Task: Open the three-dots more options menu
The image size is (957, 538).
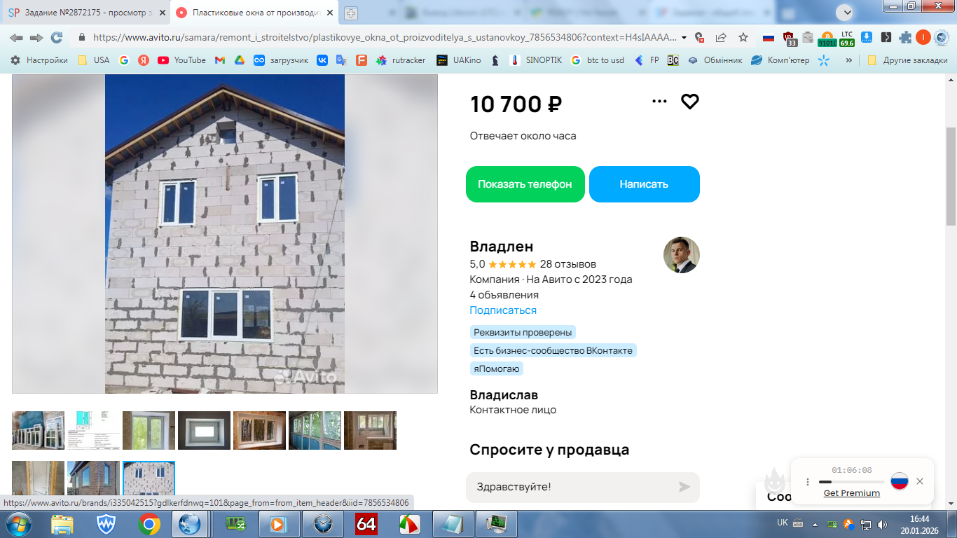Action: click(659, 102)
